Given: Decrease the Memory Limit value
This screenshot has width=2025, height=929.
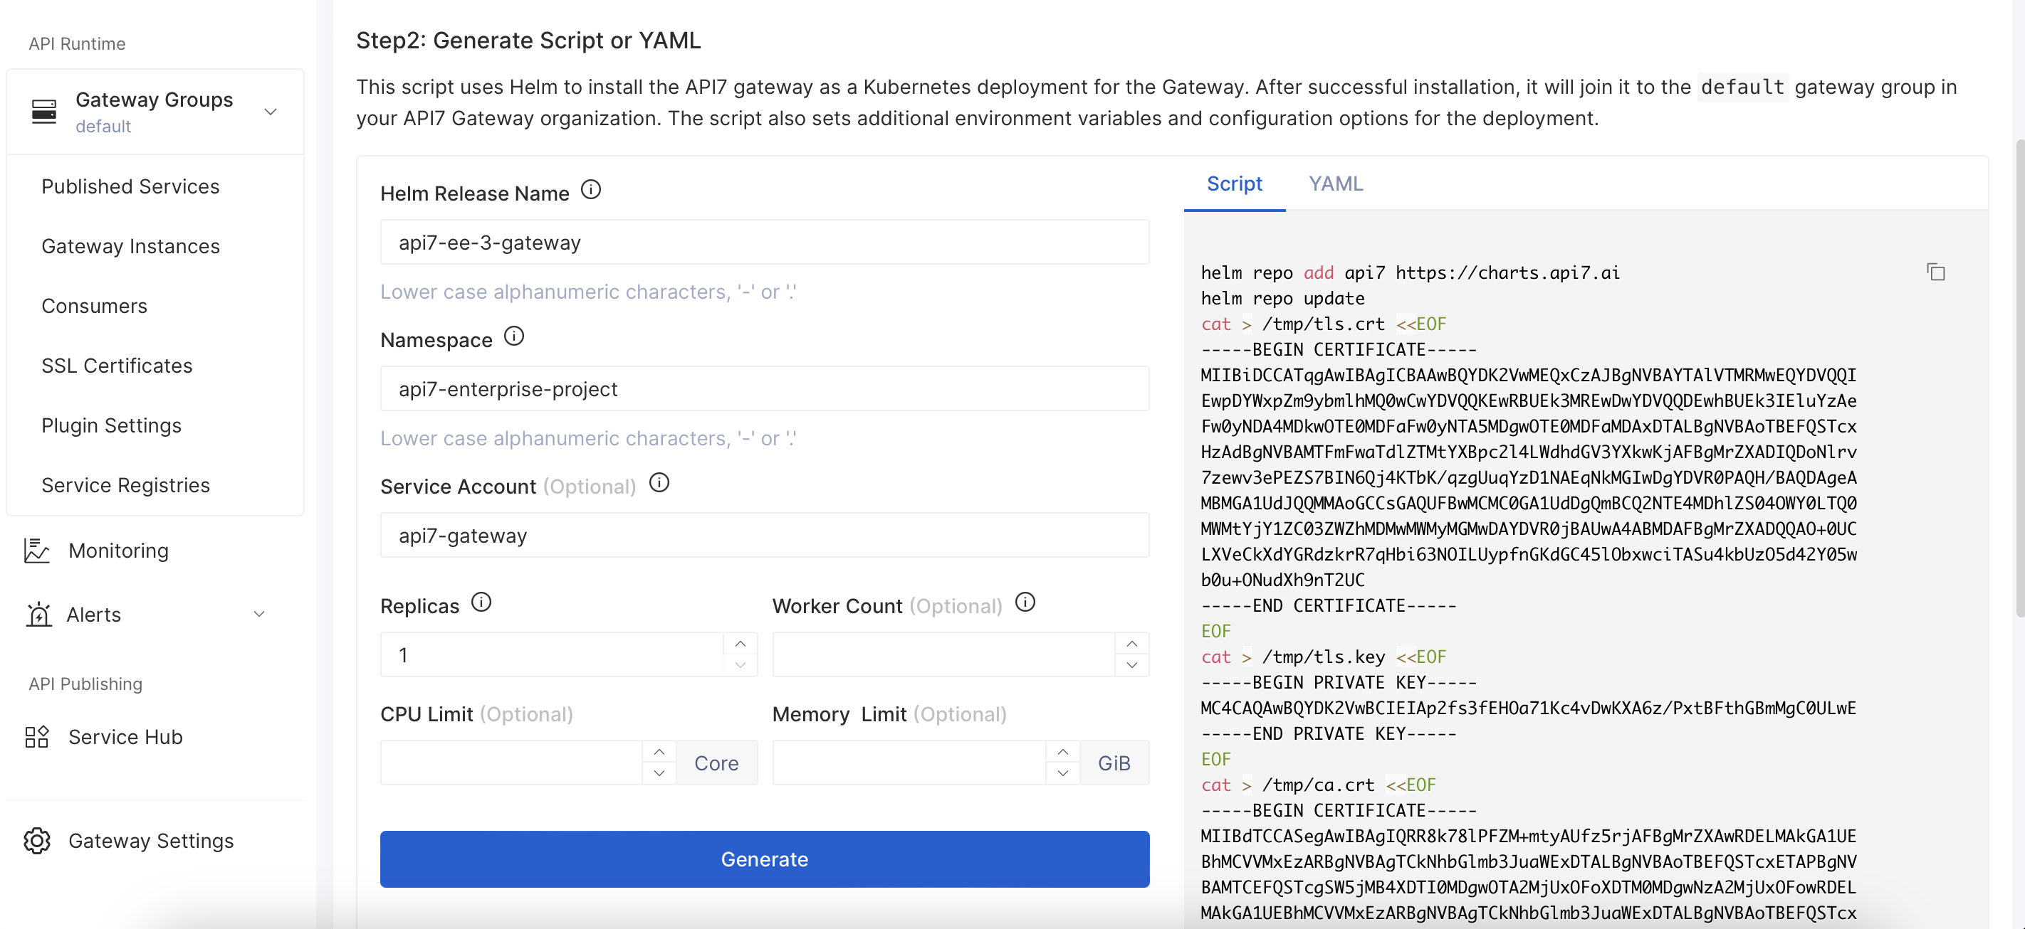Looking at the screenshot, I should click(1063, 773).
